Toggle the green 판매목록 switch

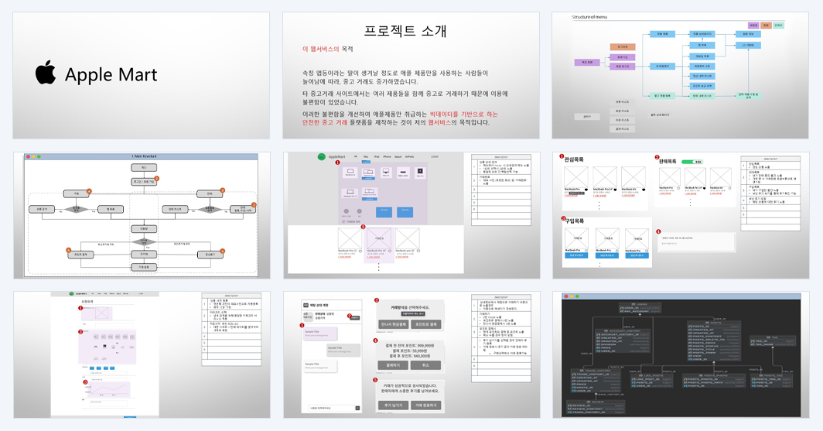(x=692, y=162)
